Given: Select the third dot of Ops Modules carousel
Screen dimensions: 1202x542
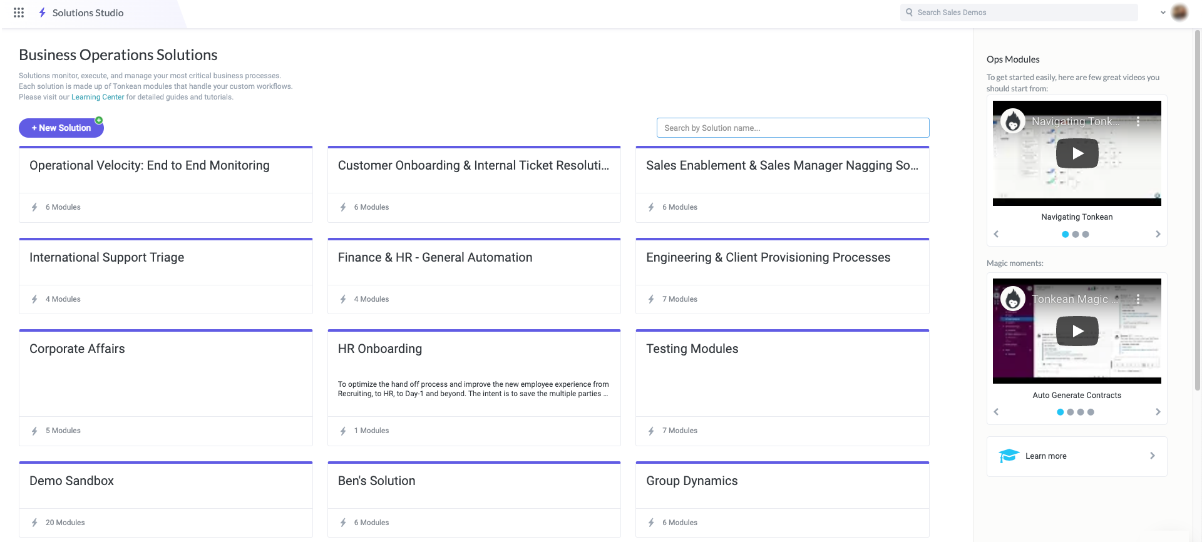Looking at the screenshot, I should tap(1086, 234).
